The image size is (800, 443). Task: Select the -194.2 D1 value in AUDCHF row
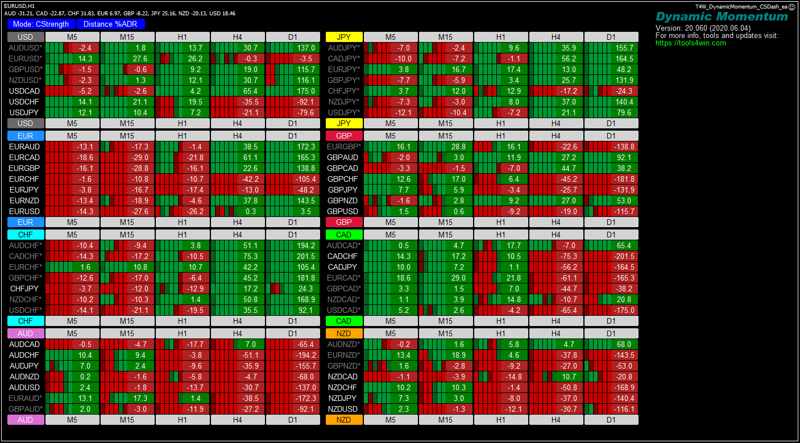click(306, 355)
